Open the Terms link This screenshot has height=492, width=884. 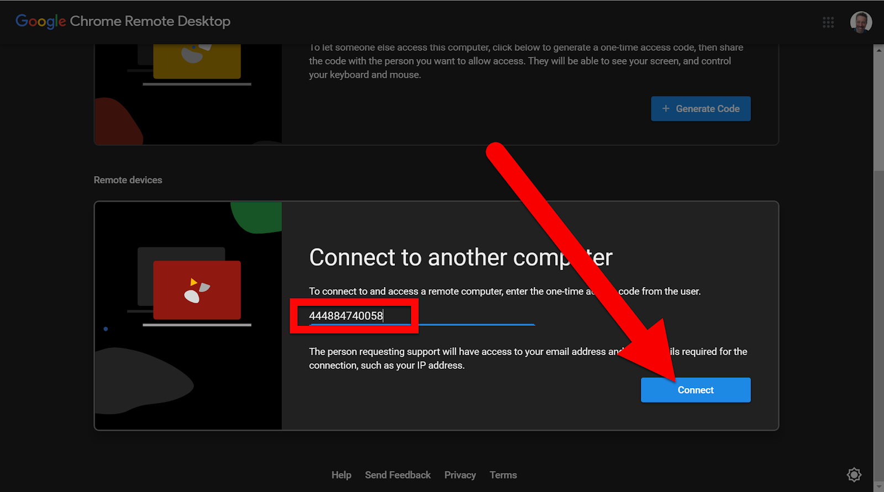(503, 475)
